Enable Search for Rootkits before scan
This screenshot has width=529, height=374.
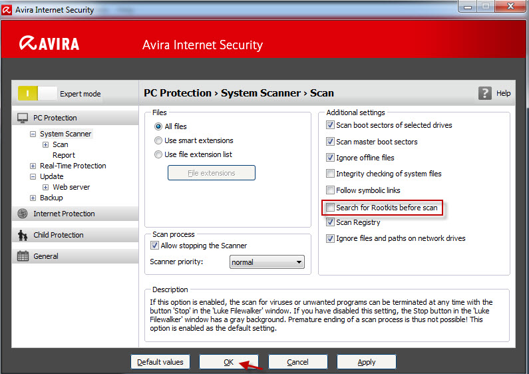(x=330, y=207)
